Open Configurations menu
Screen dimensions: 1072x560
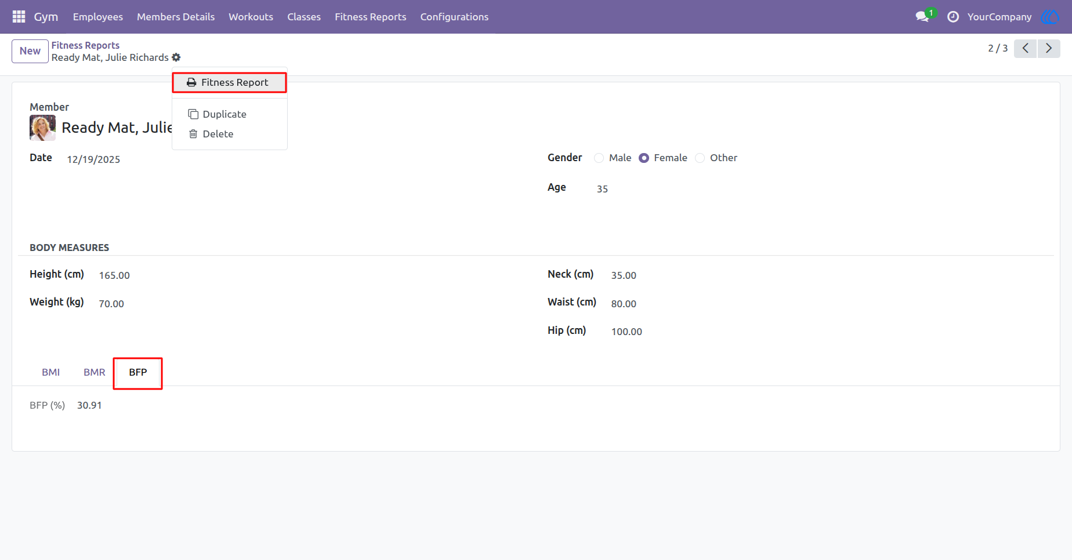455,17
